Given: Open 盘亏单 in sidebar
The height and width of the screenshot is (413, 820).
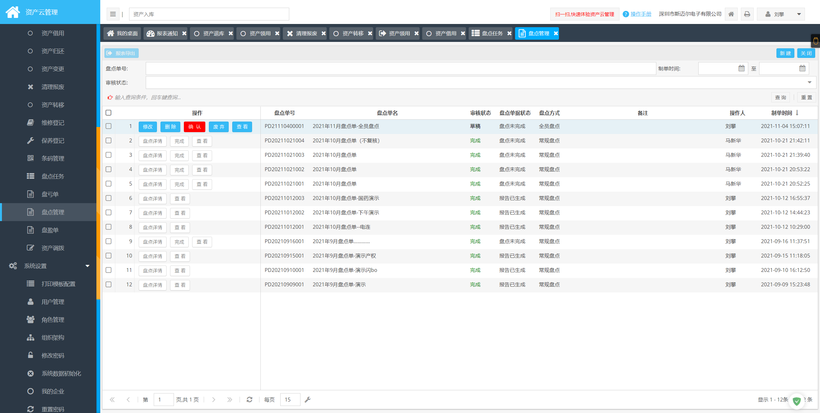Looking at the screenshot, I should point(48,194).
